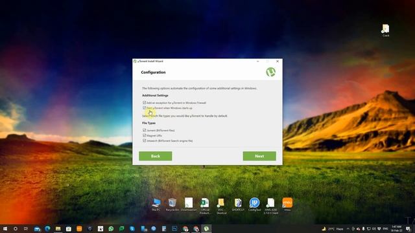Select the Download.txt desktop file

click(x=189, y=205)
